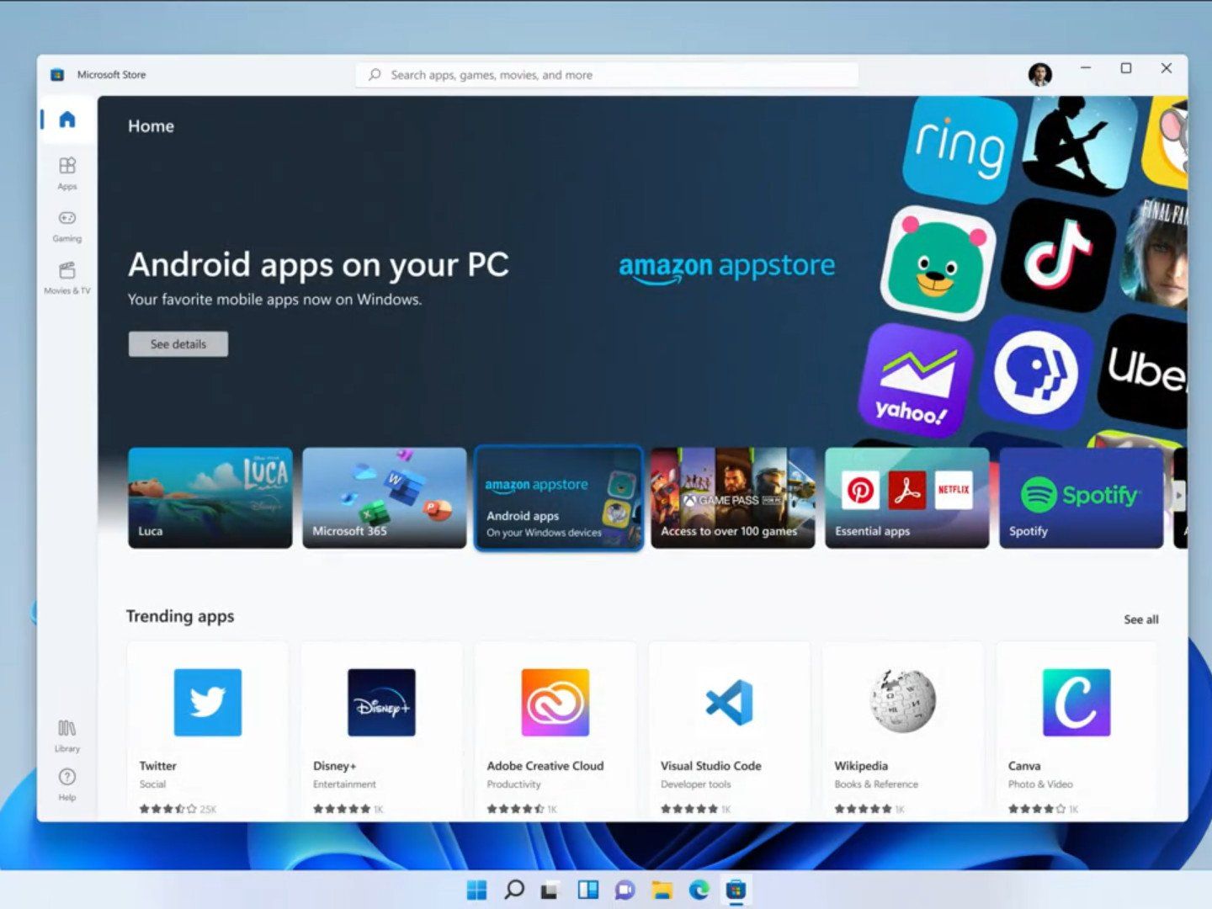Open the Start menu in the taskbar

478,890
